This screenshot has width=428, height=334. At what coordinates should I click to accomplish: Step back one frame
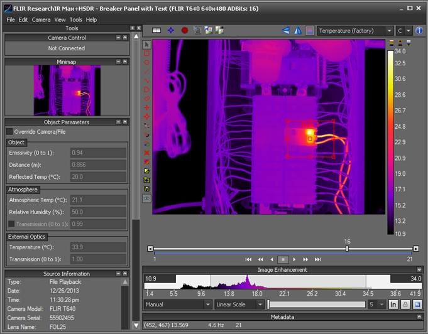(272, 259)
